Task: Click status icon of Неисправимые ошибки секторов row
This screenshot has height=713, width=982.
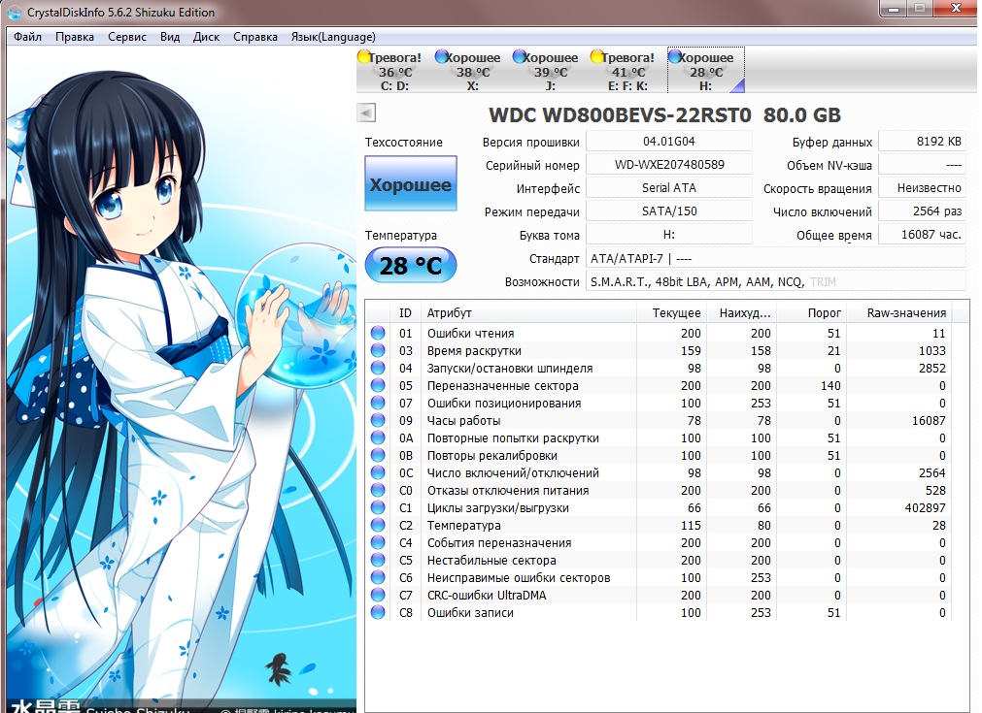Action: (x=378, y=578)
